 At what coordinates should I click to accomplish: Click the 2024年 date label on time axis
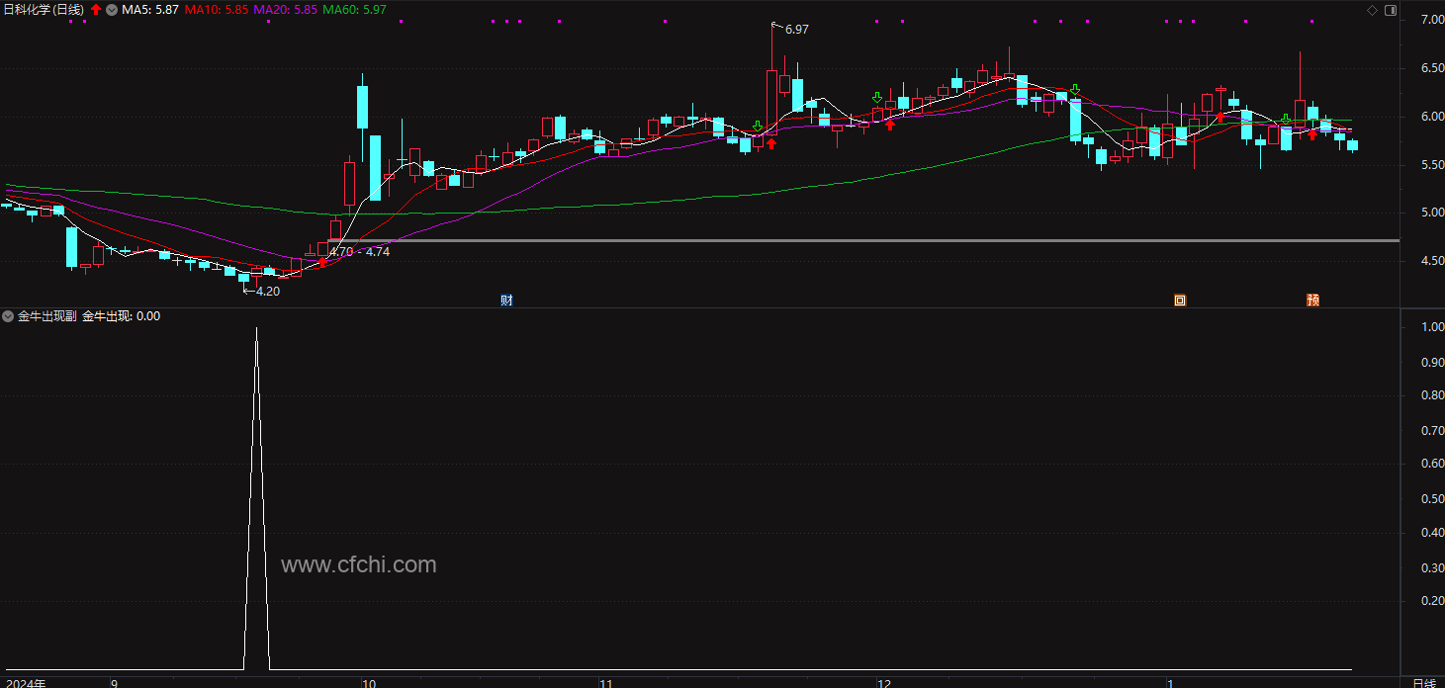[24, 683]
